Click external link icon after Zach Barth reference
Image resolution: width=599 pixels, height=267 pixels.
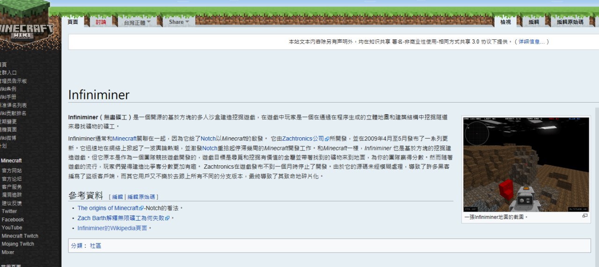tap(167, 218)
